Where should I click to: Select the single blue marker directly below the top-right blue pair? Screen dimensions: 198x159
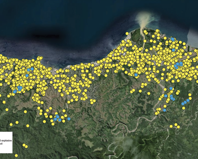173,50
